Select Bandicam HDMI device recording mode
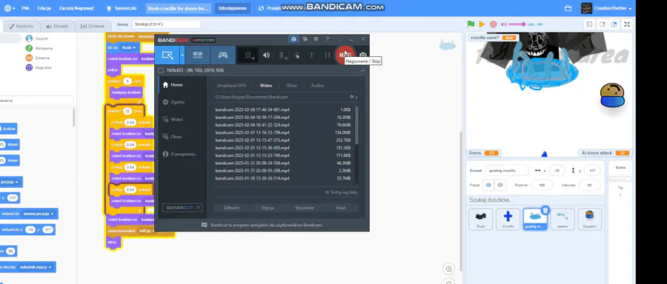The image size is (667, 284). click(197, 55)
